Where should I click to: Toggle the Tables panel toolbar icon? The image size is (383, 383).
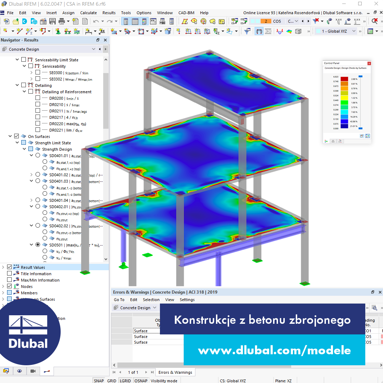pyautogui.click(x=135, y=21)
